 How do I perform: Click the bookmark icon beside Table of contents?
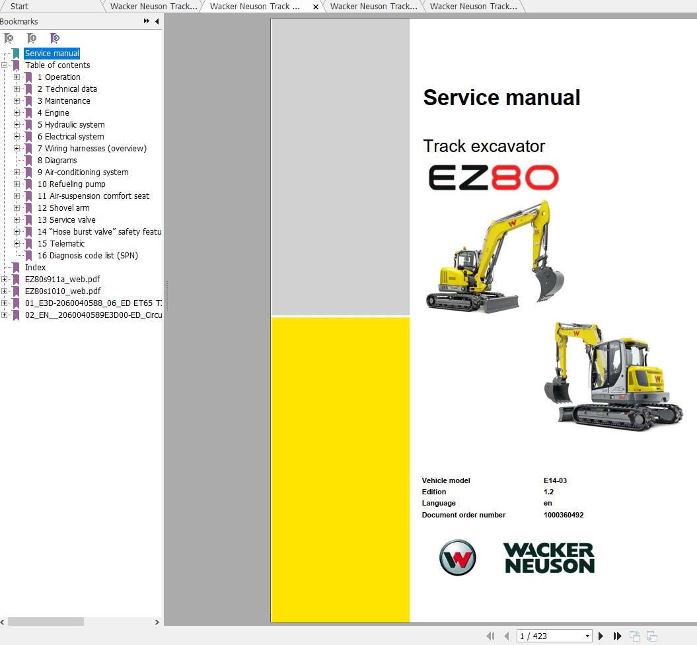pos(16,65)
